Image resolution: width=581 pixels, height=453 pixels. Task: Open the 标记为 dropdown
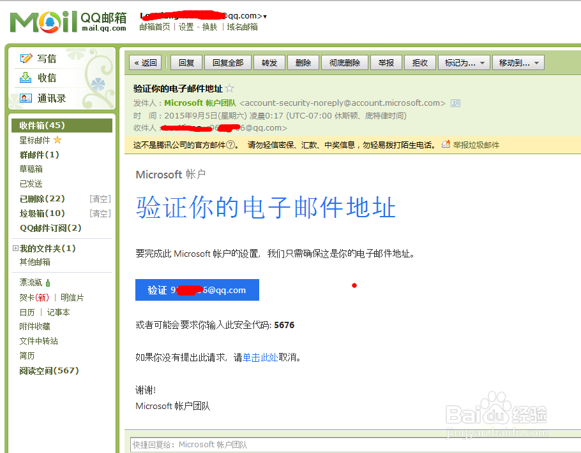[464, 62]
